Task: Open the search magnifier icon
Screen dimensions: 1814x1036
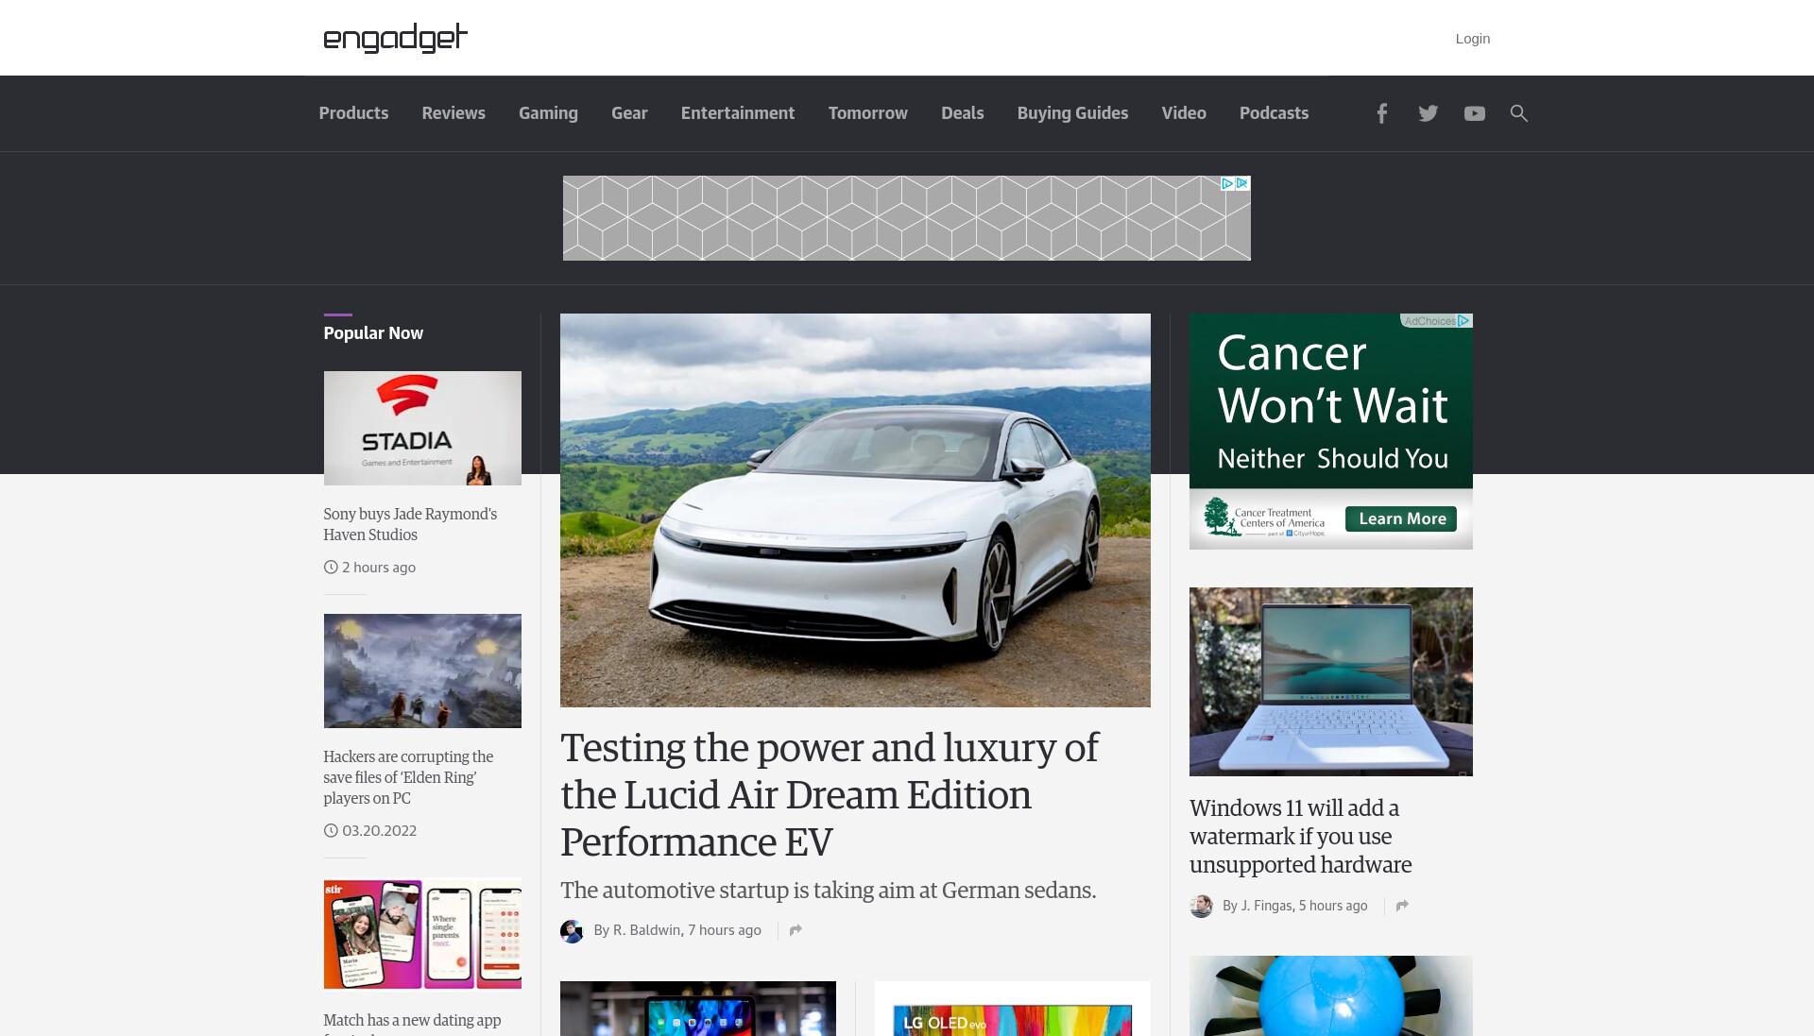Action: [x=1518, y=113]
